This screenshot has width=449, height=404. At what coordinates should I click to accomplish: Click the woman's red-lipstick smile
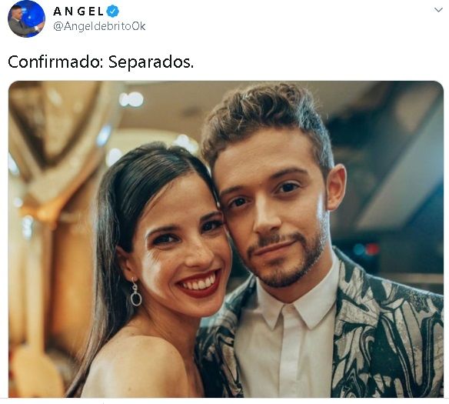(x=200, y=284)
